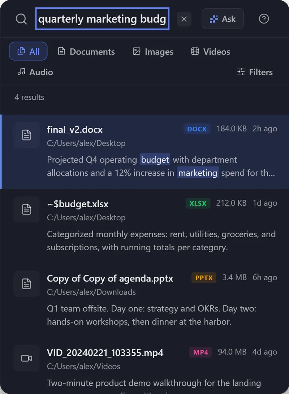The image size is (289, 394).
Task: Switch to the Documents tab
Action: click(86, 52)
